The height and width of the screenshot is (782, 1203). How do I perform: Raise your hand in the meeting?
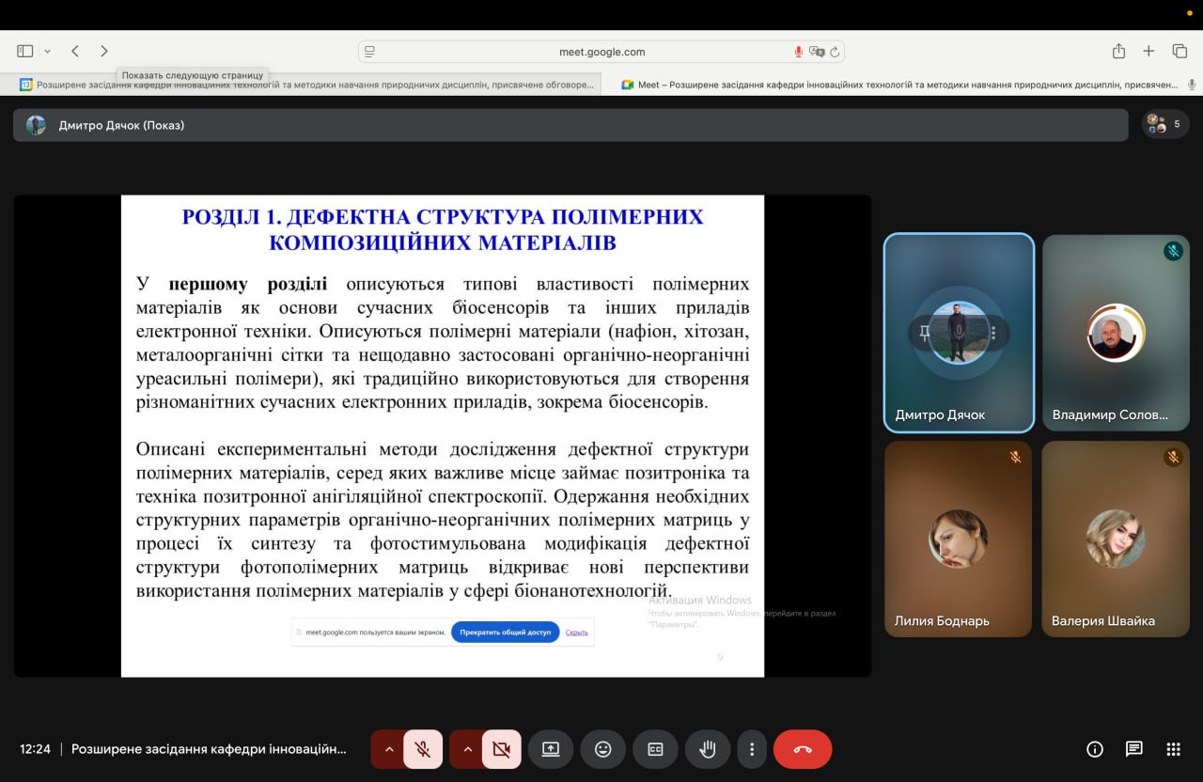coord(708,749)
